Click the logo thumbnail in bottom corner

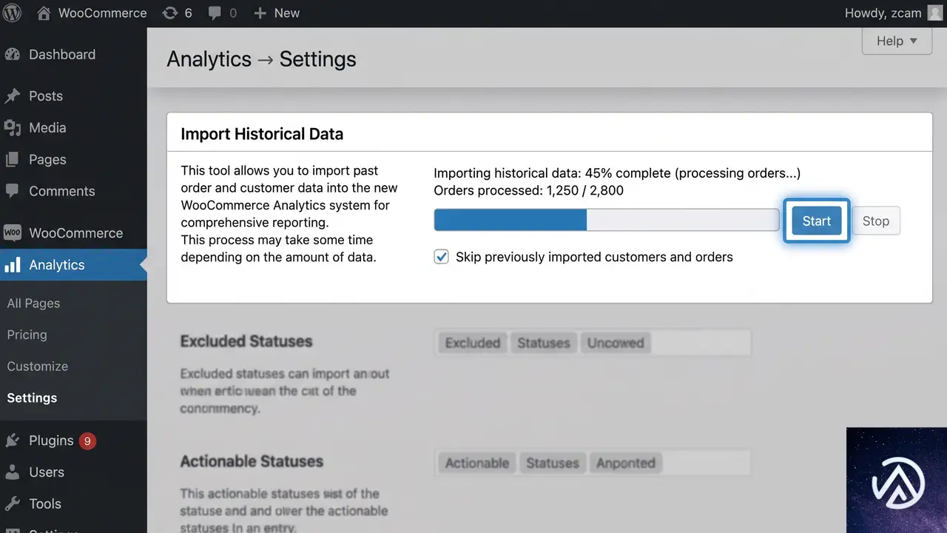[x=897, y=480]
